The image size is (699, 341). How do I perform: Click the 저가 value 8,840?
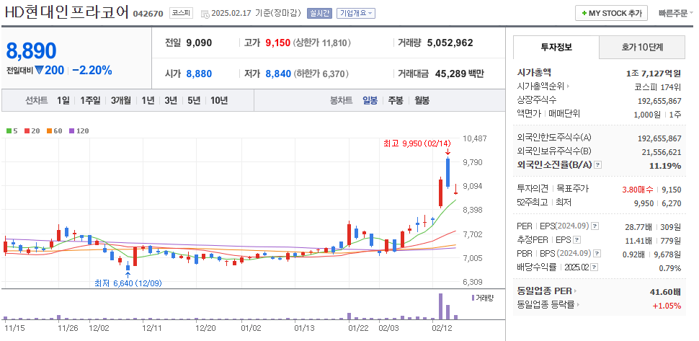[278, 74]
